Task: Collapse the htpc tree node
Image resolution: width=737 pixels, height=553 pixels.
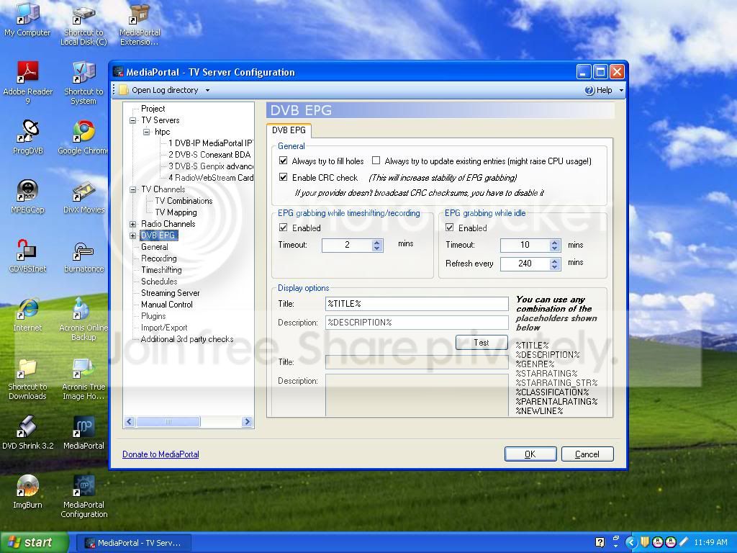Action: pos(147,132)
